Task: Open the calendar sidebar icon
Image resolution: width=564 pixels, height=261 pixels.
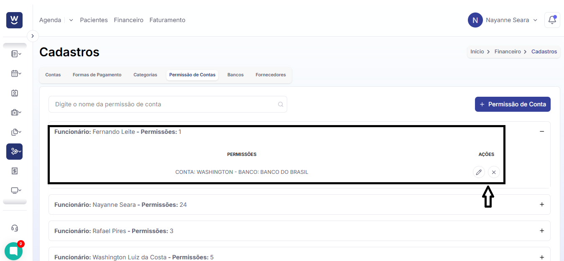Action: coord(16,73)
